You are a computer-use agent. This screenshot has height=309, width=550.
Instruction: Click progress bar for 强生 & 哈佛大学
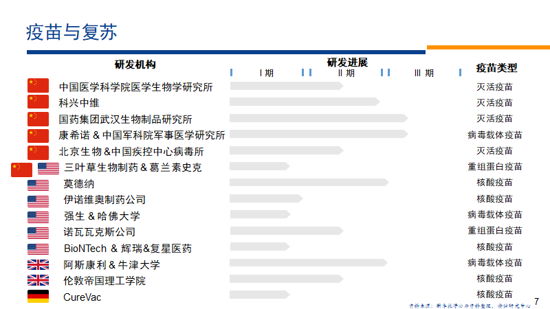pyautogui.click(x=260, y=214)
